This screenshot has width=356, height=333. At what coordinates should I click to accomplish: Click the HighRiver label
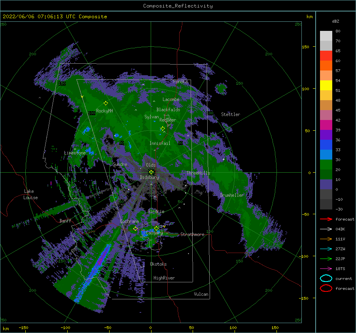(x=164, y=278)
